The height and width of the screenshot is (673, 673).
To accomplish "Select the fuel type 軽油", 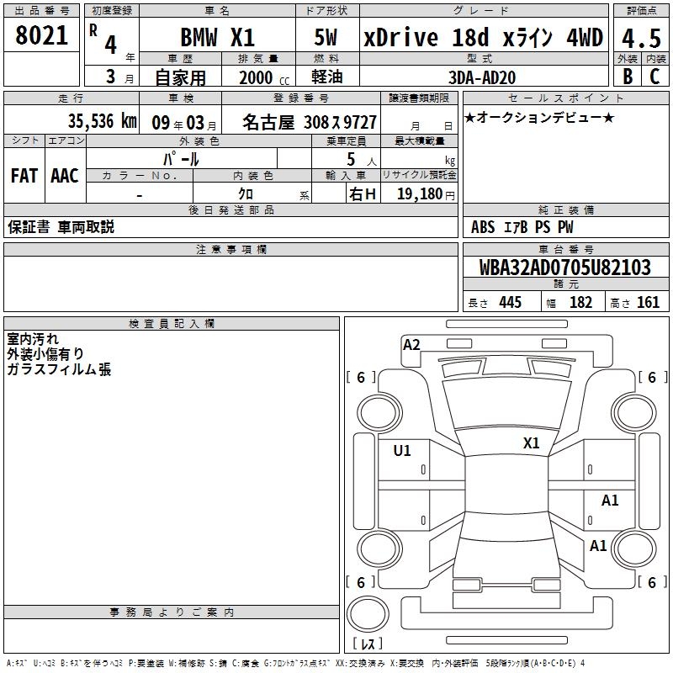I will [327, 77].
